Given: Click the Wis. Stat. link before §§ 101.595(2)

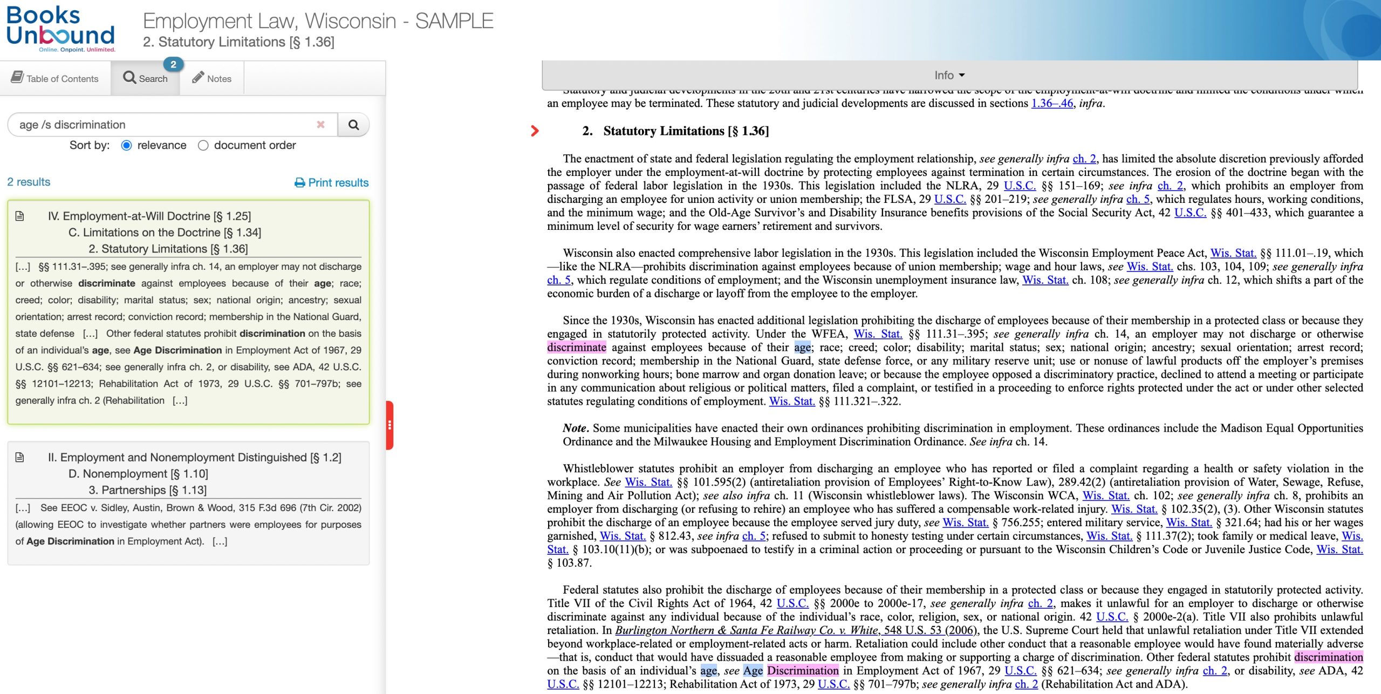Looking at the screenshot, I should point(648,481).
